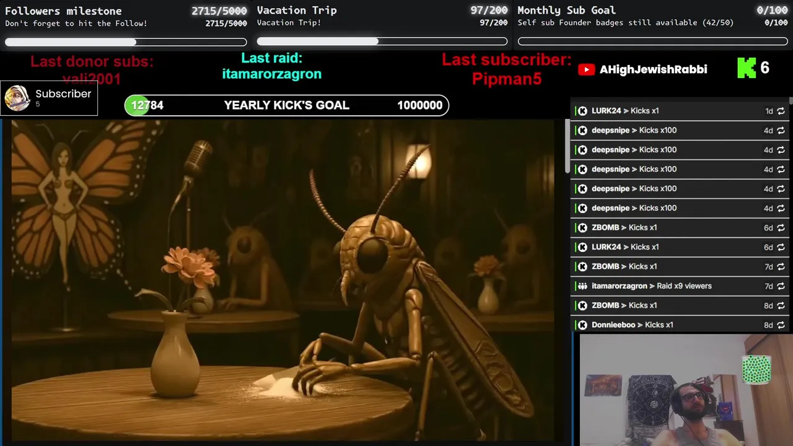Click the Subscriber label text
This screenshot has width=793, height=446.
coord(63,94)
